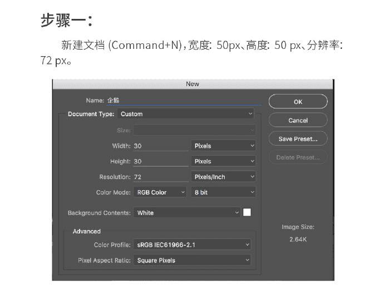Change the Width units dropdown
Image resolution: width=384 pixels, height=289 pixels.
(x=223, y=146)
